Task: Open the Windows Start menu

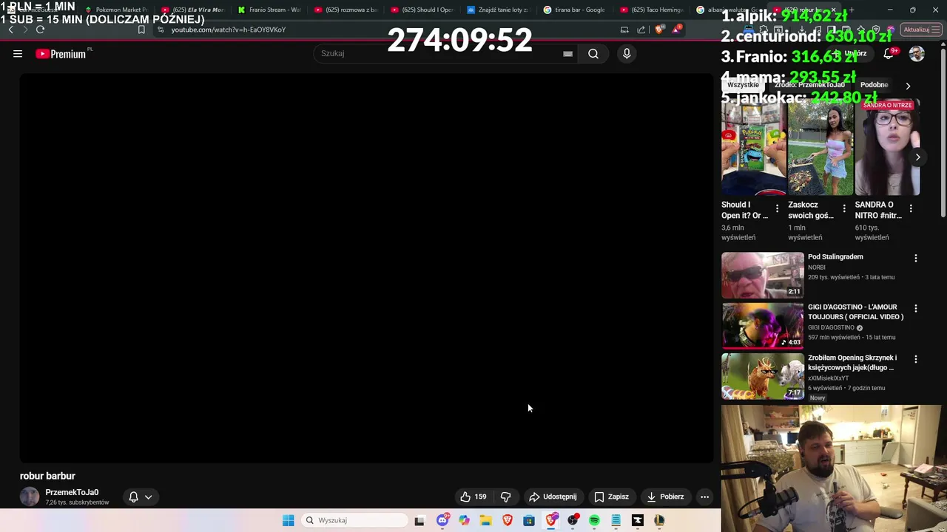Action: pyautogui.click(x=289, y=520)
